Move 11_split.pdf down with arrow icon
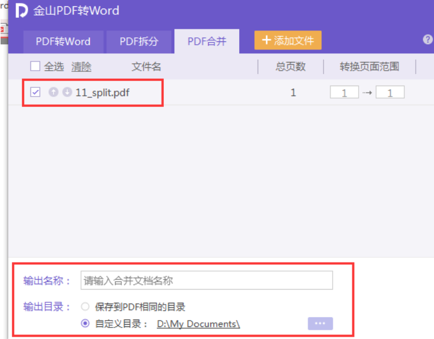Viewport: 434px width, 339px height. coord(67,92)
